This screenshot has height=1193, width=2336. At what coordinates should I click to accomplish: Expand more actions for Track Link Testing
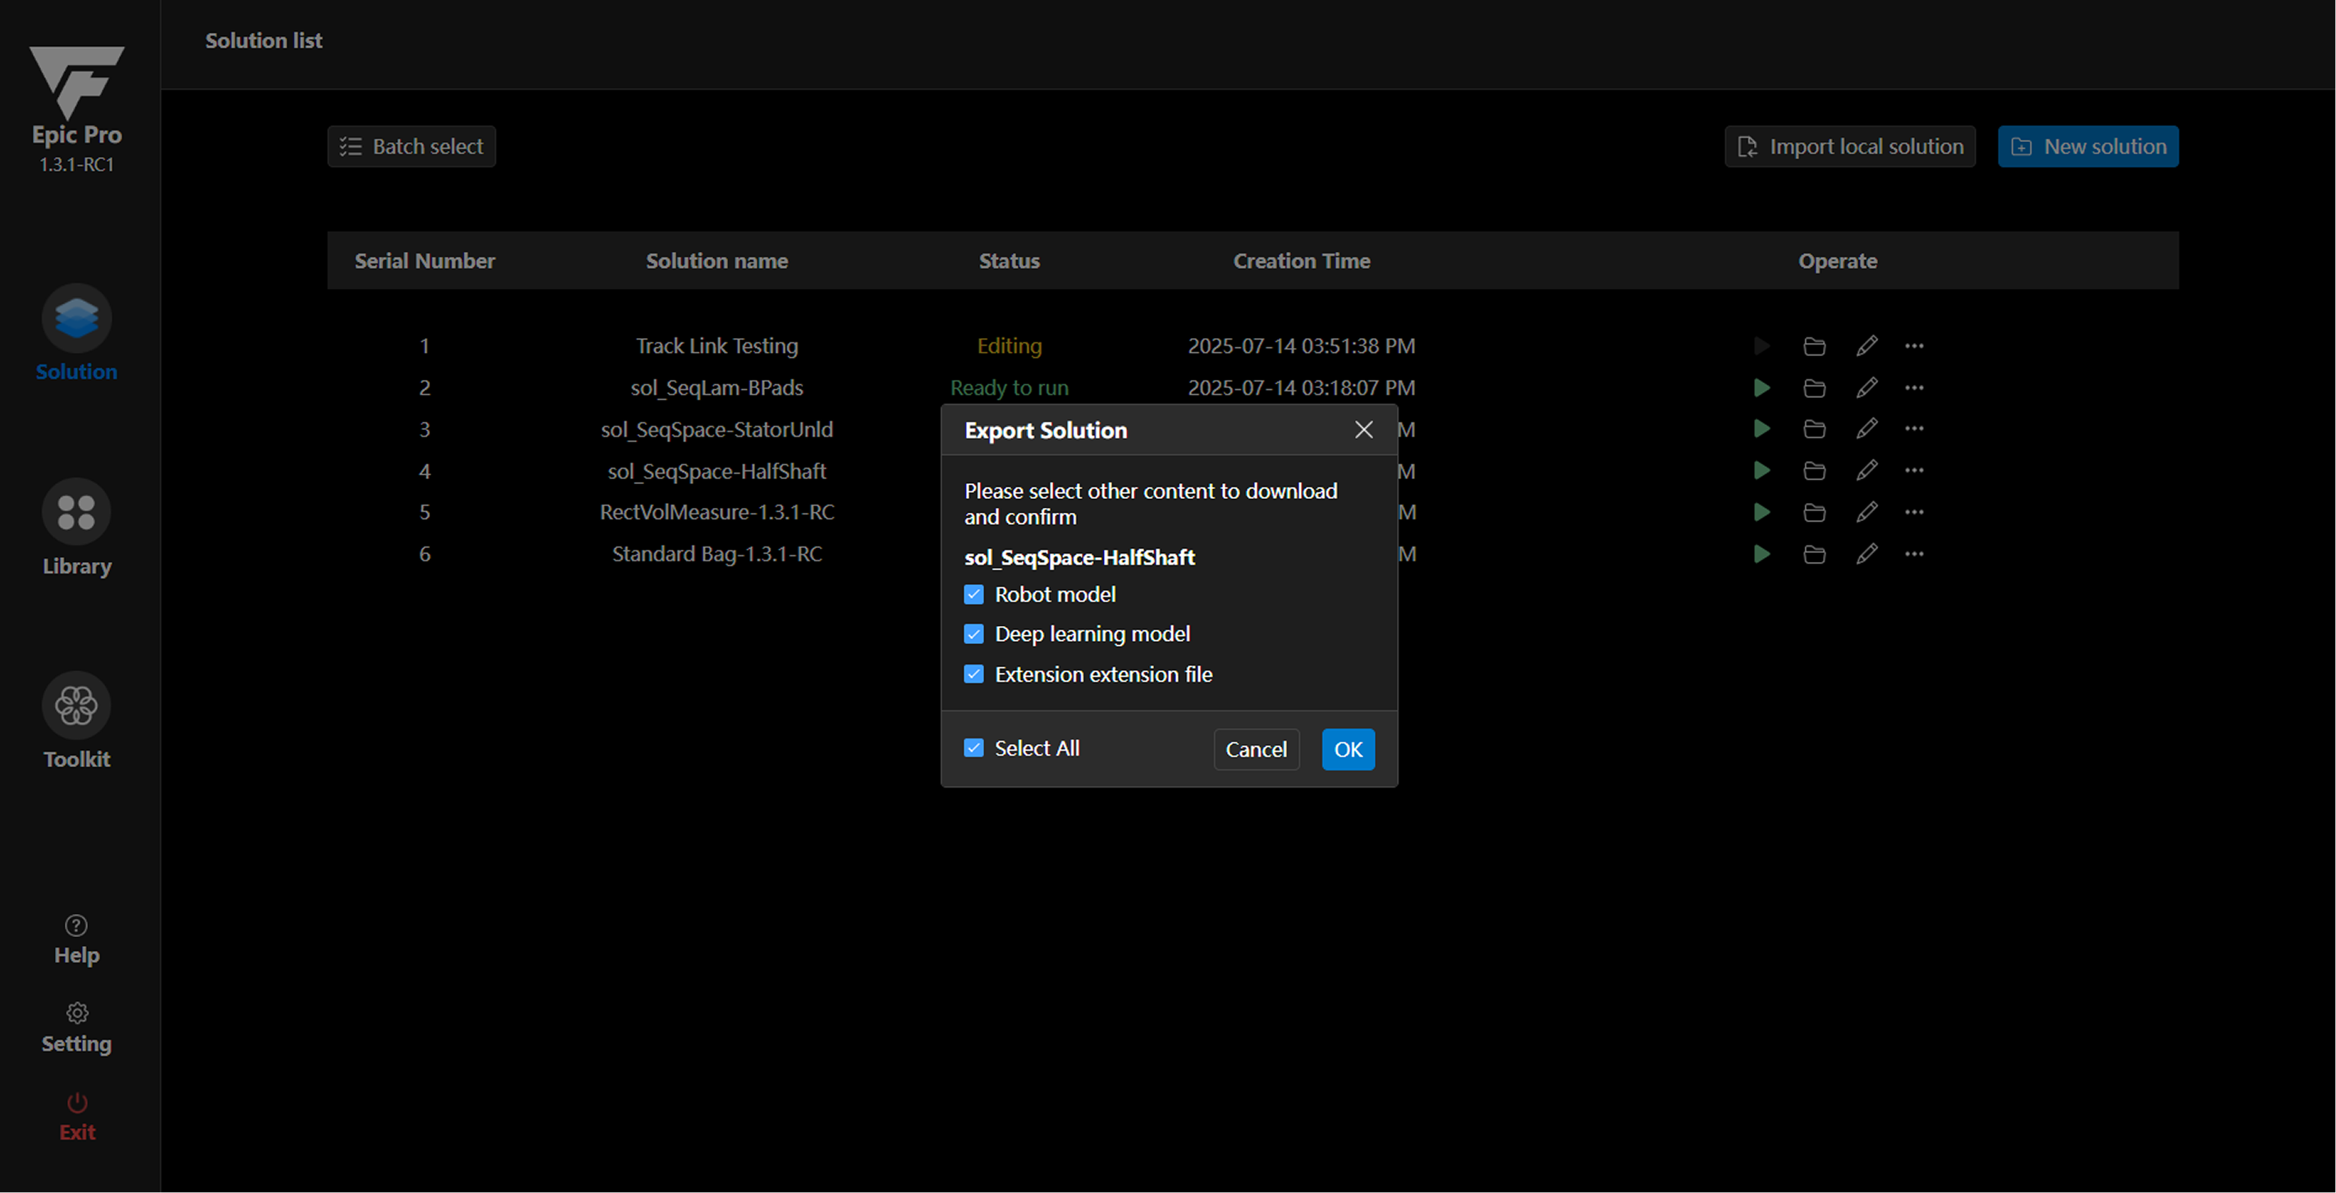click(1913, 346)
